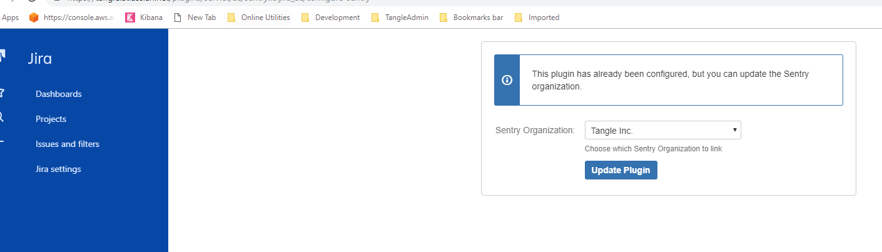Open the Development bookmark folder
The width and height of the screenshot is (882, 252).
click(330, 18)
